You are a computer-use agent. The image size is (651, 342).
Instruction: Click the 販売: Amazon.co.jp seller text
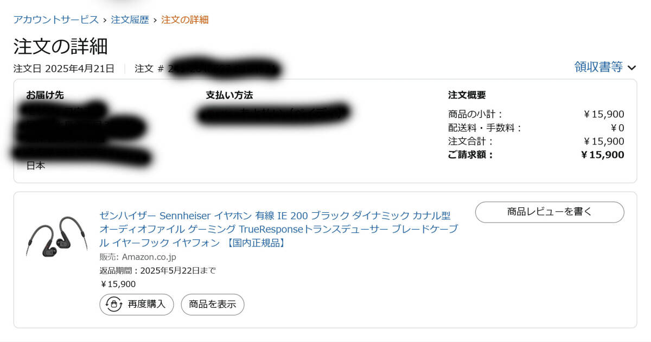pyautogui.click(x=138, y=257)
